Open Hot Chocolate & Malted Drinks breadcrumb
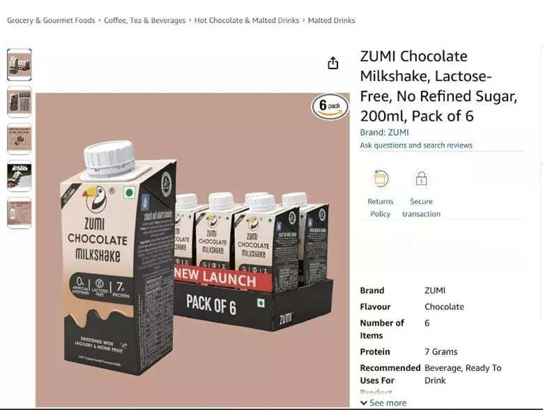 [247, 20]
